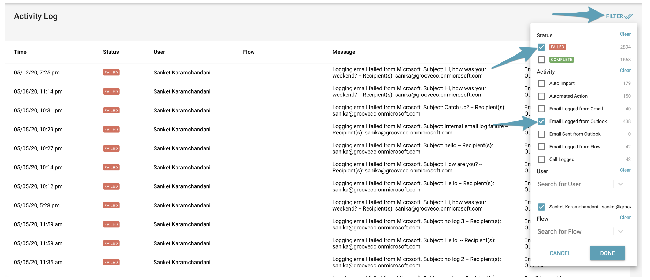Click the FILTER double-check icon
Viewport: 650px width, 280px height.
628,16
